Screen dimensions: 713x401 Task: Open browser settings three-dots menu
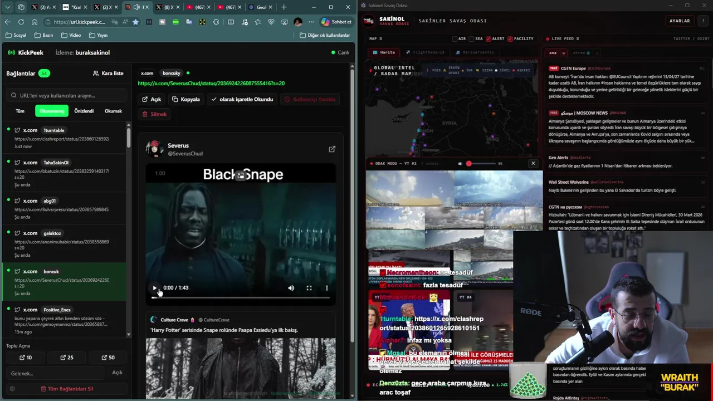[x=312, y=22]
